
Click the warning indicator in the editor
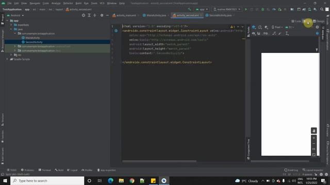click(233, 27)
